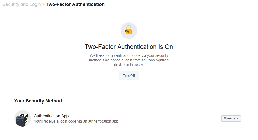Screen dimensions: 258x140
Task: Turn Off two-factor authentication
Action: (129, 76)
